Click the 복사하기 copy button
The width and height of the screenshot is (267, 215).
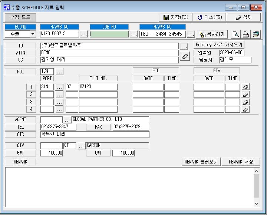coord(212,34)
